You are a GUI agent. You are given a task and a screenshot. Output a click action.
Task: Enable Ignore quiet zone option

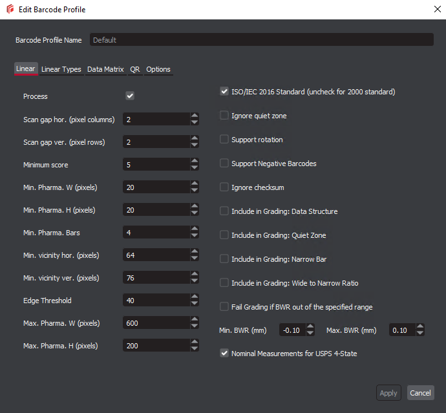coord(224,116)
